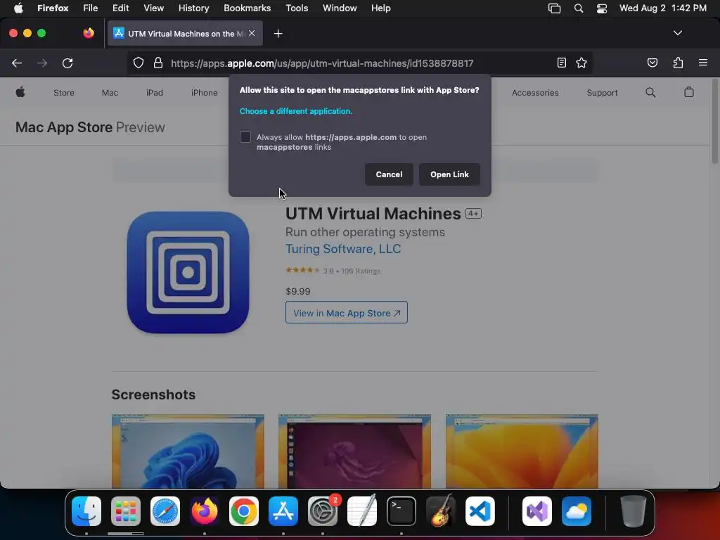Image resolution: width=720 pixels, height=540 pixels.
Task: Open the Weather app in the Dock
Action: pyautogui.click(x=577, y=511)
